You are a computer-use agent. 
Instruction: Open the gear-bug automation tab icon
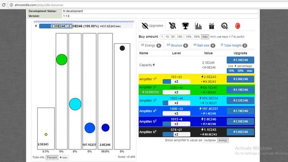pos(172,26)
